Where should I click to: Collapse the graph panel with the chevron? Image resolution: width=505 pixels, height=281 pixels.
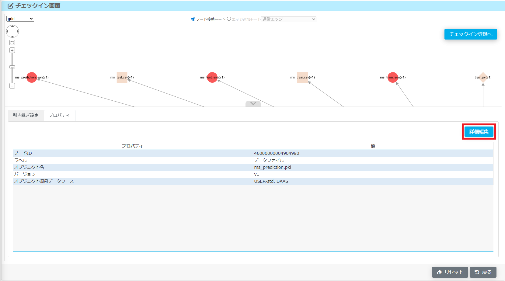[x=253, y=104]
